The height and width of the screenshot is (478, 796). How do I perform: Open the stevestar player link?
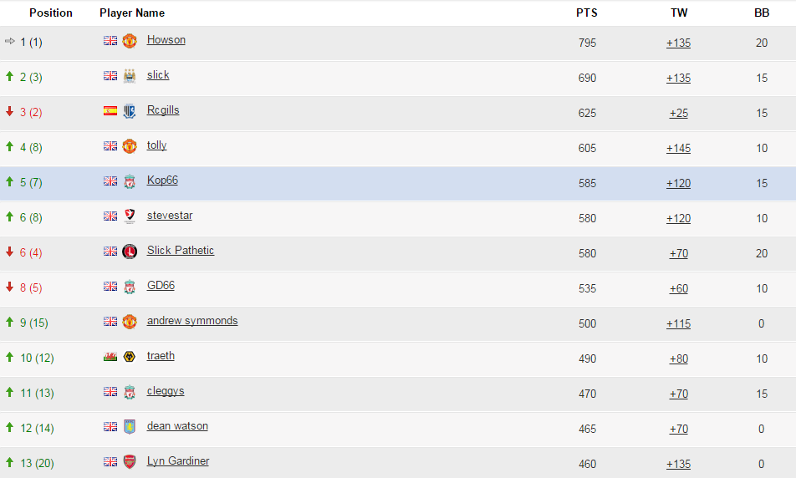click(170, 215)
